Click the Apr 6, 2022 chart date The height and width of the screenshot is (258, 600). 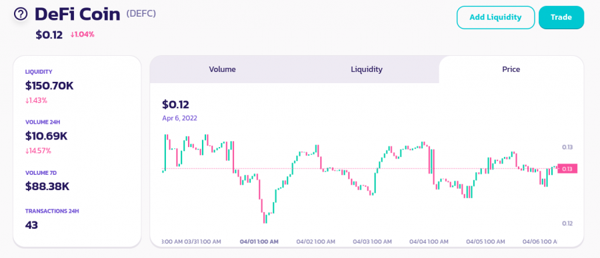pos(179,118)
